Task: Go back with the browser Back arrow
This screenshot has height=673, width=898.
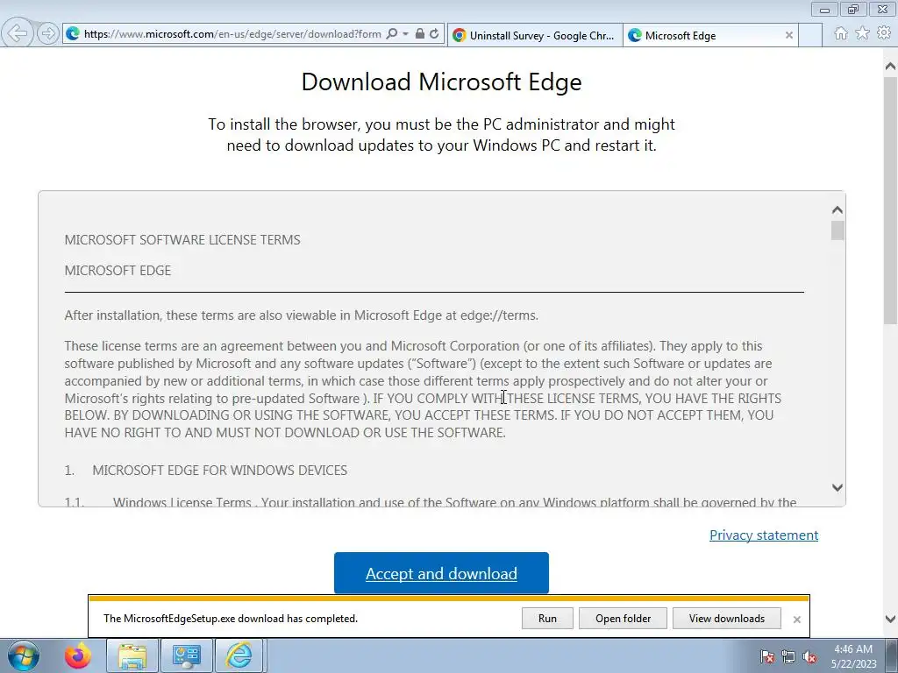Action: pos(18,33)
